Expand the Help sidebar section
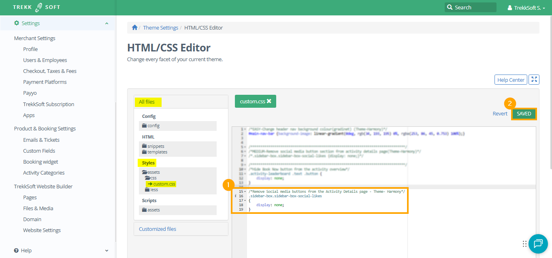Image resolution: width=552 pixels, height=258 pixels. (107, 251)
